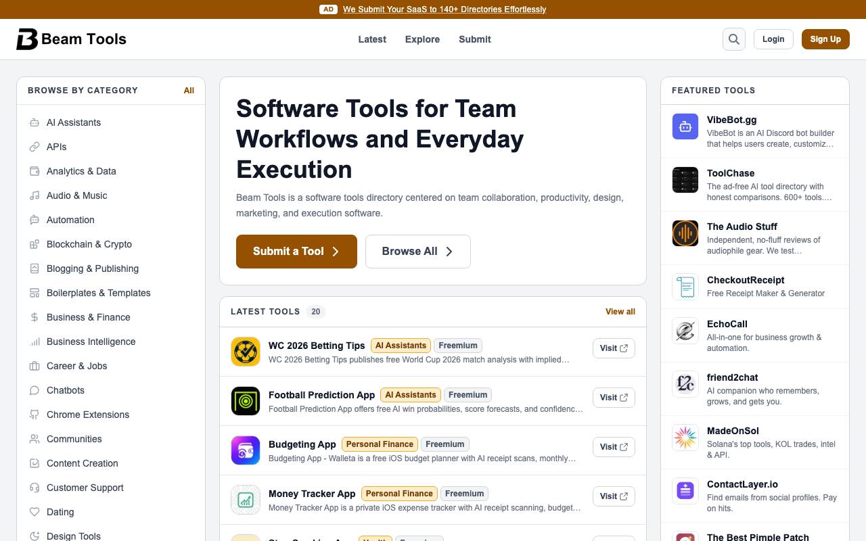Click View all in Latest Tools
866x541 pixels.
(x=620, y=312)
